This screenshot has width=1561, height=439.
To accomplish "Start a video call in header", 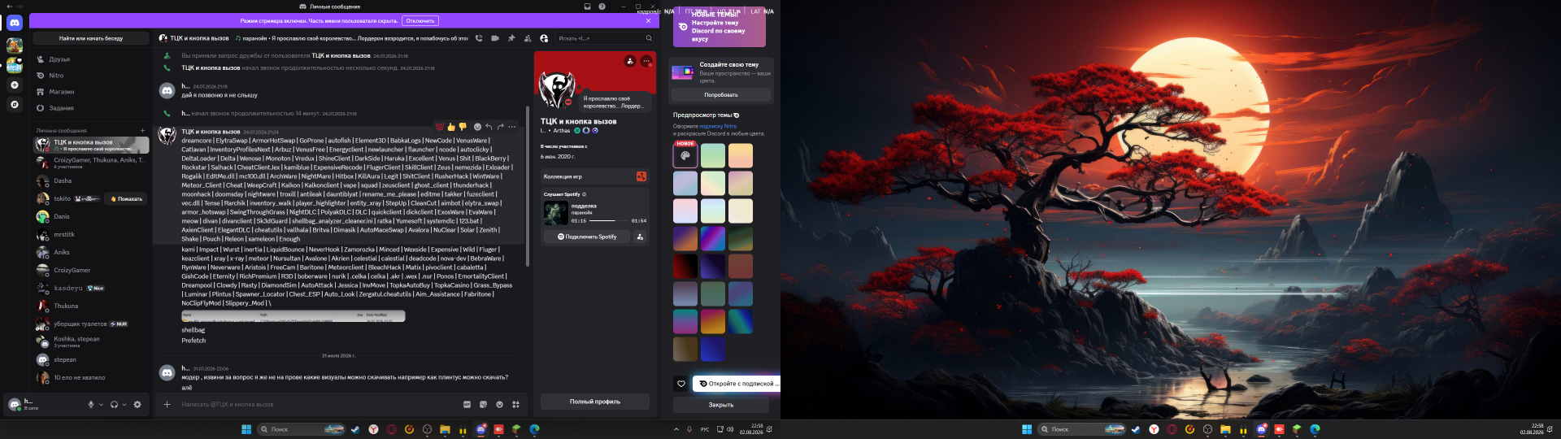I will click(x=495, y=38).
